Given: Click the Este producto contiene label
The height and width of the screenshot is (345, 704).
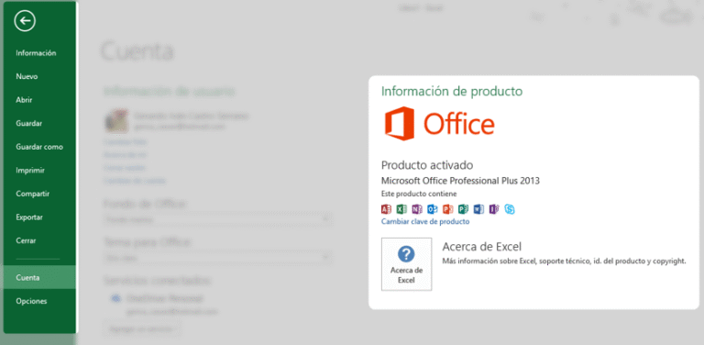Looking at the screenshot, I should pyautogui.click(x=419, y=195).
